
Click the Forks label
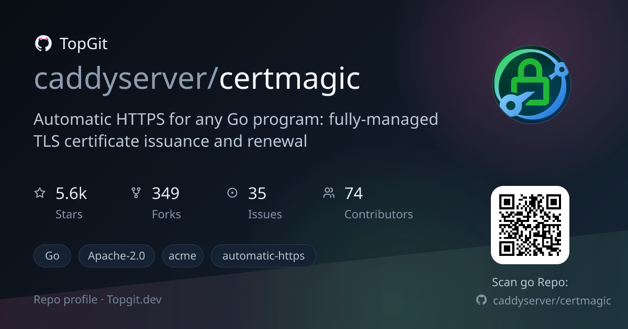[x=166, y=215]
